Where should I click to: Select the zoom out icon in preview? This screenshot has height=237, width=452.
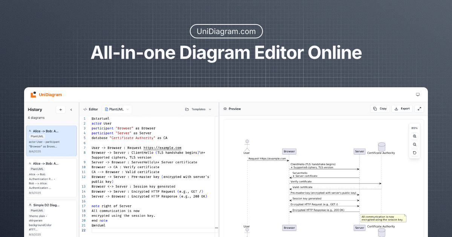pyautogui.click(x=414, y=144)
